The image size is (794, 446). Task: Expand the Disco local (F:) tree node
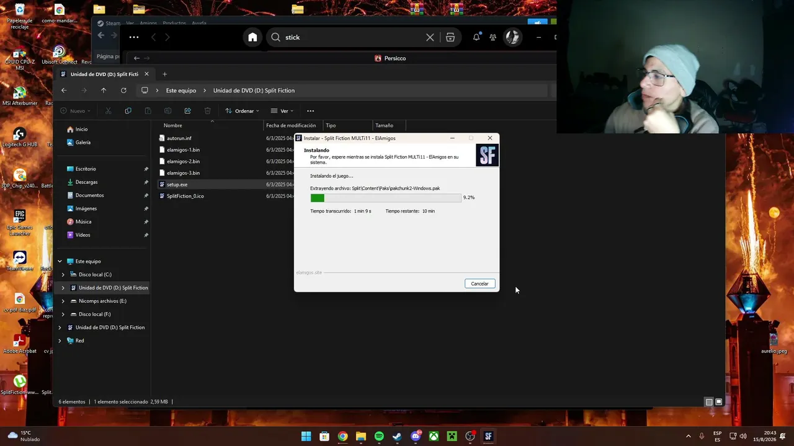(63, 314)
